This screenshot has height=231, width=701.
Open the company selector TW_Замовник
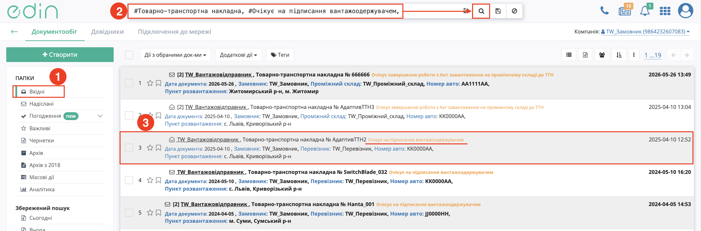click(x=645, y=32)
